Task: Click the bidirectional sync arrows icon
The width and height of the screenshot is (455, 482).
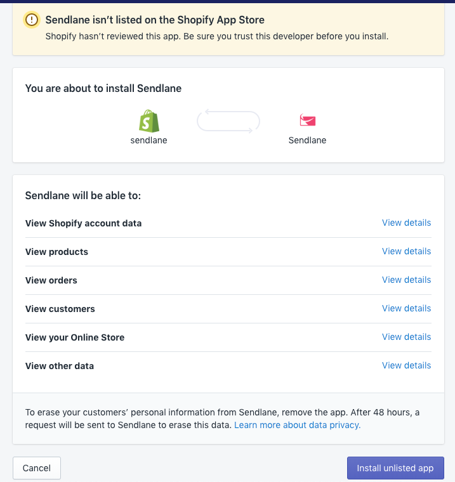Action: pos(228,121)
